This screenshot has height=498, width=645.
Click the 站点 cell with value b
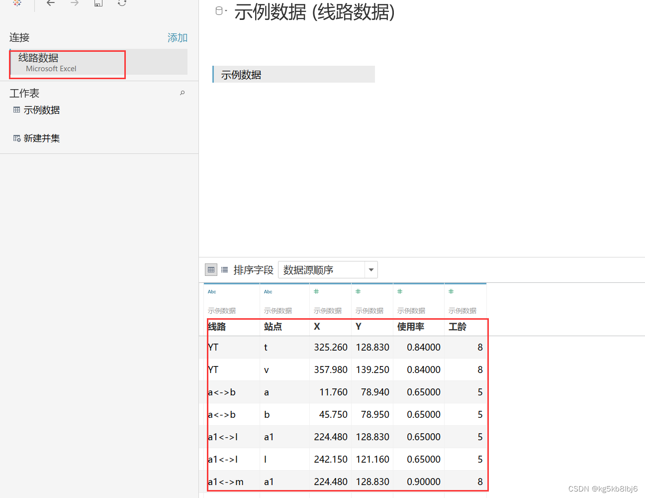pyautogui.click(x=285, y=414)
